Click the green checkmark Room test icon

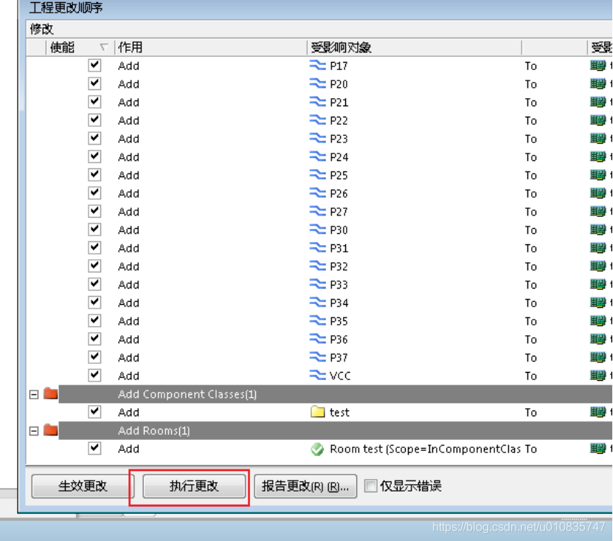pos(318,449)
